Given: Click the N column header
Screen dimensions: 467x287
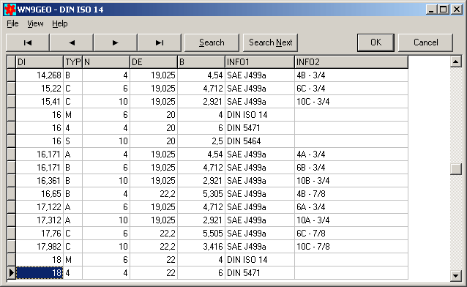Looking at the screenshot, I should [x=106, y=62].
